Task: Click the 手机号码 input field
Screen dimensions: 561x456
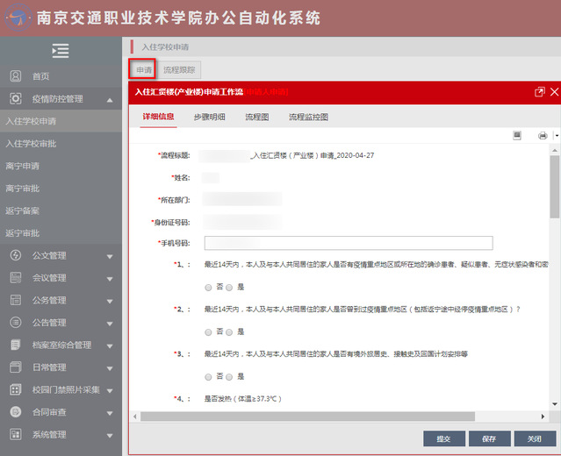Action: (348, 243)
